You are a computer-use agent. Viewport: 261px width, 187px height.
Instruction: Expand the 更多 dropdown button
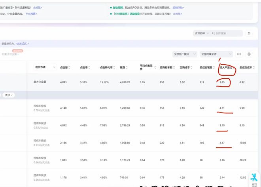[9, 95]
